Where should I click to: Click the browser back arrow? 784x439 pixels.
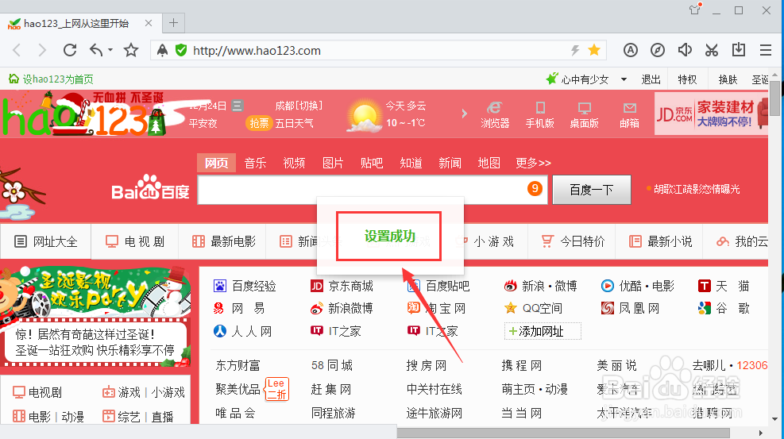click(x=17, y=51)
